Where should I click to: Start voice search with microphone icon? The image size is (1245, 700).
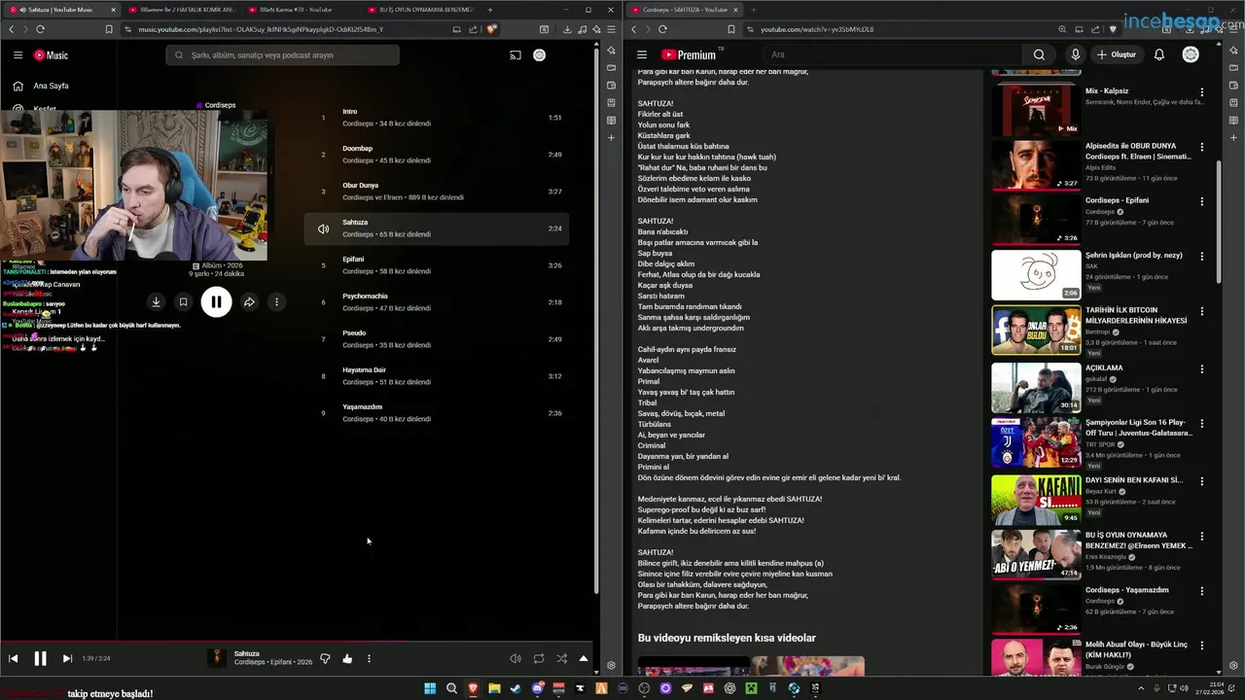pos(1075,55)
